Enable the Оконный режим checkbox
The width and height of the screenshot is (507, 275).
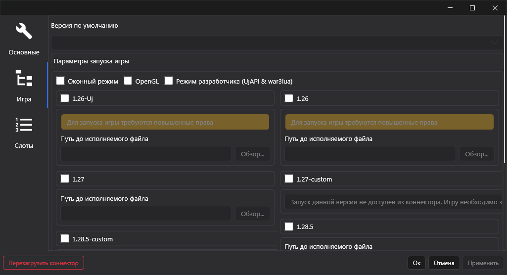(61, 81)
